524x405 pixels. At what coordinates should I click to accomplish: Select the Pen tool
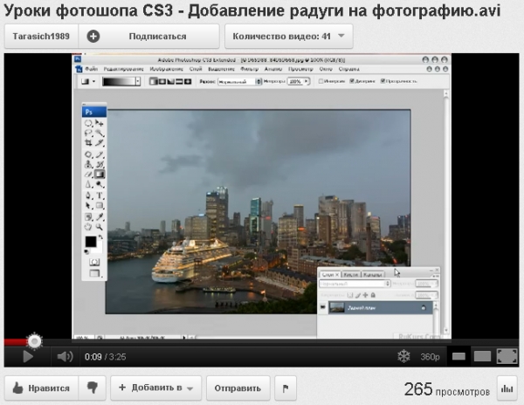coord(88,196)
